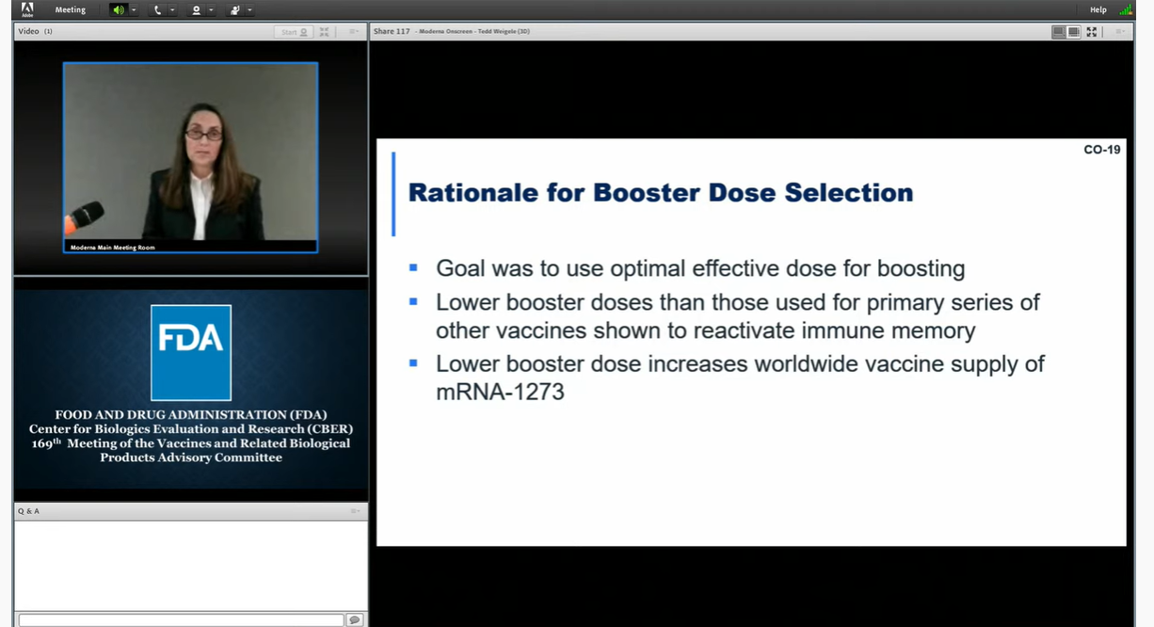
Task: Expand the webcam options dropdown arrow
Action: [211, 10]
